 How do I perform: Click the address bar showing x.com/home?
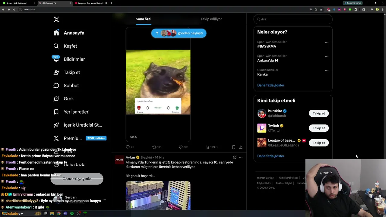[163, 9]
